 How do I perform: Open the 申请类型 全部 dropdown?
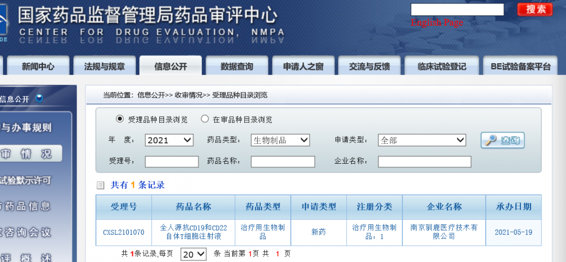pyautogui.click(x=422, y=140)
